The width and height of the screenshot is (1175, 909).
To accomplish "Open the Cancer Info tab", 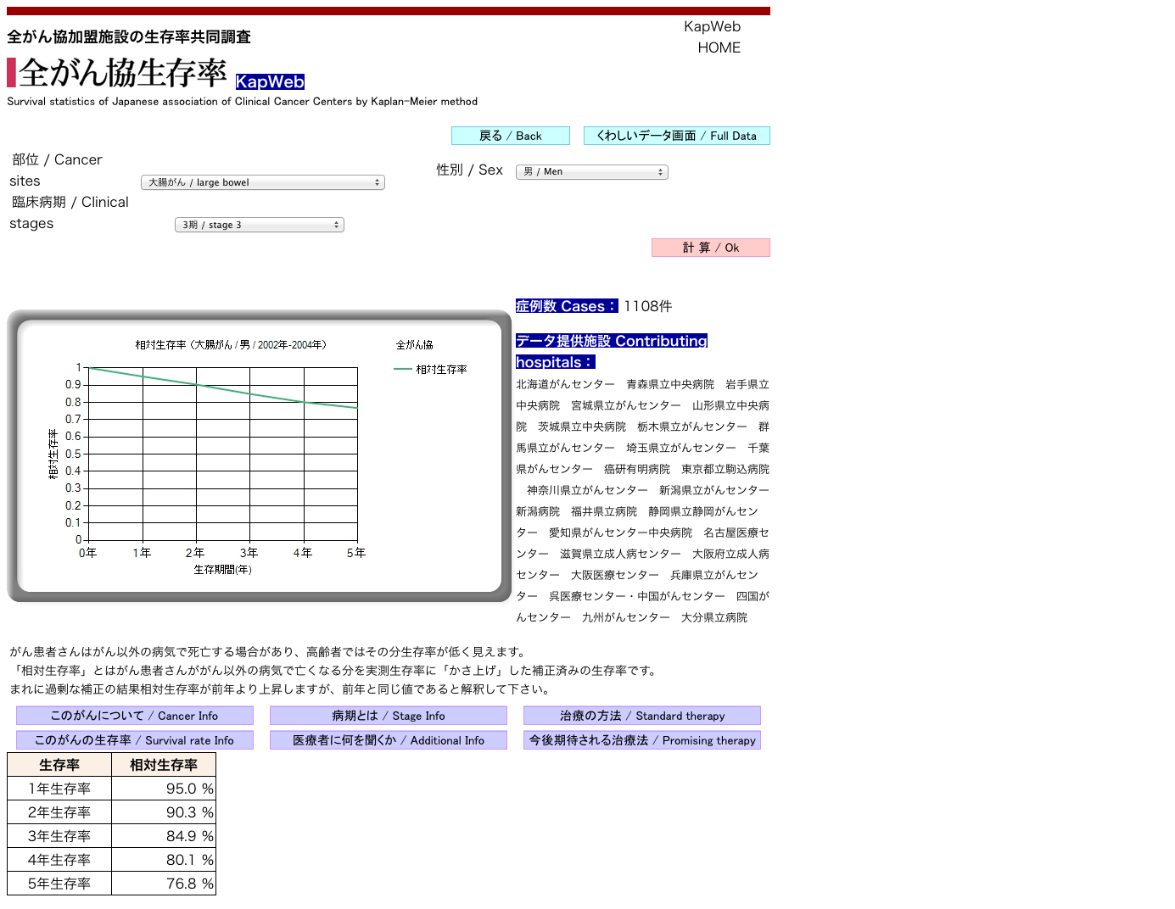I will 134,716.
